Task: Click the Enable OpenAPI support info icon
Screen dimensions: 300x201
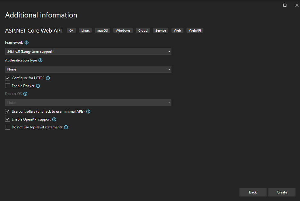Action: [54, 119]
